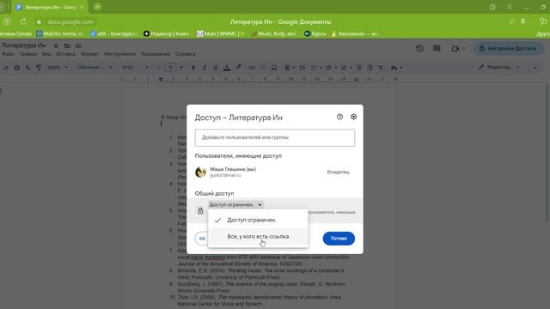Click "Пользователи, имеющие доступ" heading
This screenshot has width=550, height=309.
point(238,156)
